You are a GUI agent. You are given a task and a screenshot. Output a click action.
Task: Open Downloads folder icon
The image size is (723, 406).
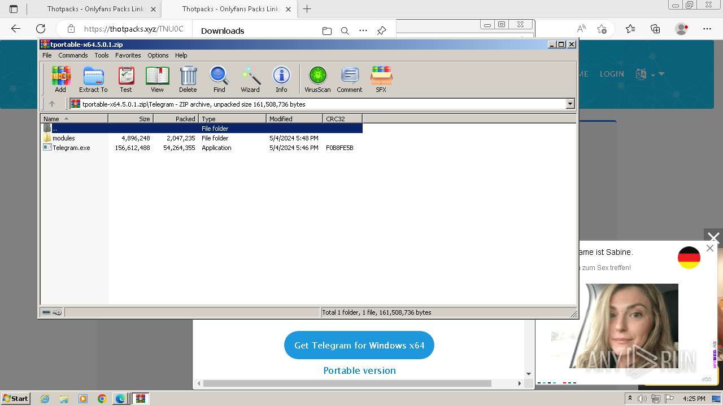(326, 31)
